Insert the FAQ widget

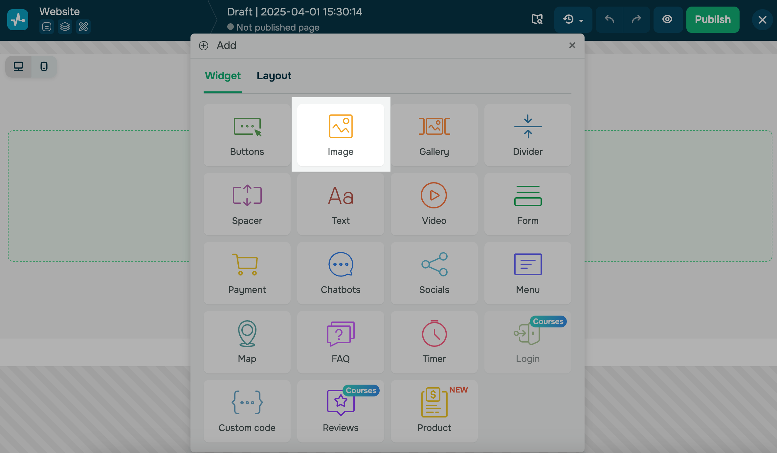tap(341, 342)
